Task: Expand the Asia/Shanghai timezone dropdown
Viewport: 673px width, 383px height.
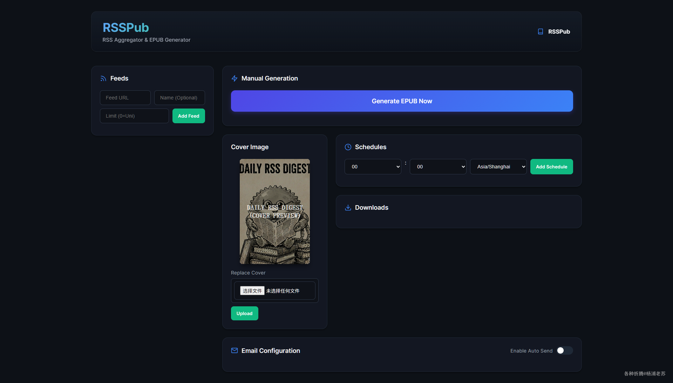Action: (498, 167)
